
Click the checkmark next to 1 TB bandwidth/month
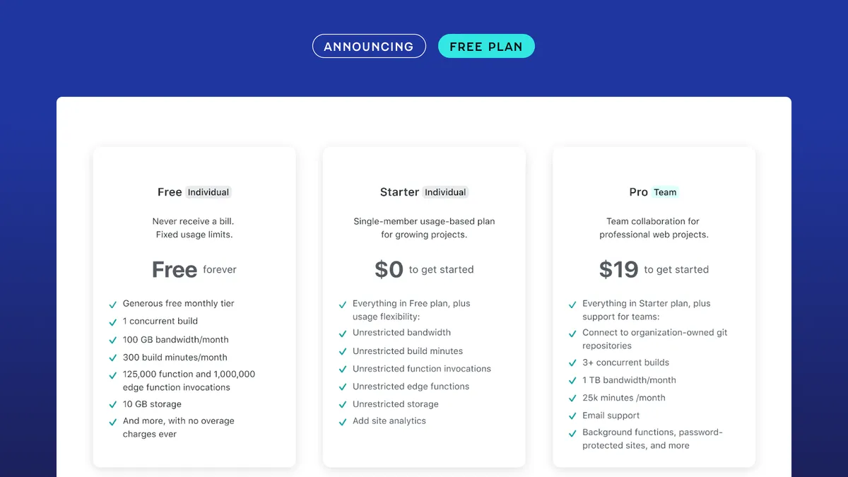[572, 380]
